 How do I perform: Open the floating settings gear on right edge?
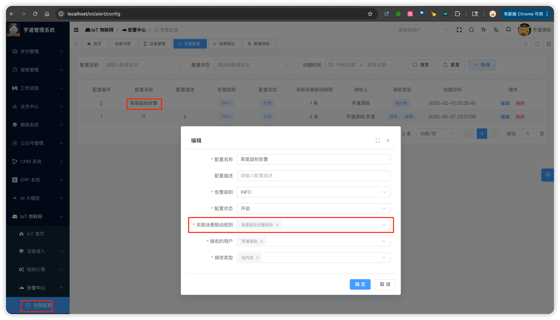pyautogui.click(x=547, y=175)
